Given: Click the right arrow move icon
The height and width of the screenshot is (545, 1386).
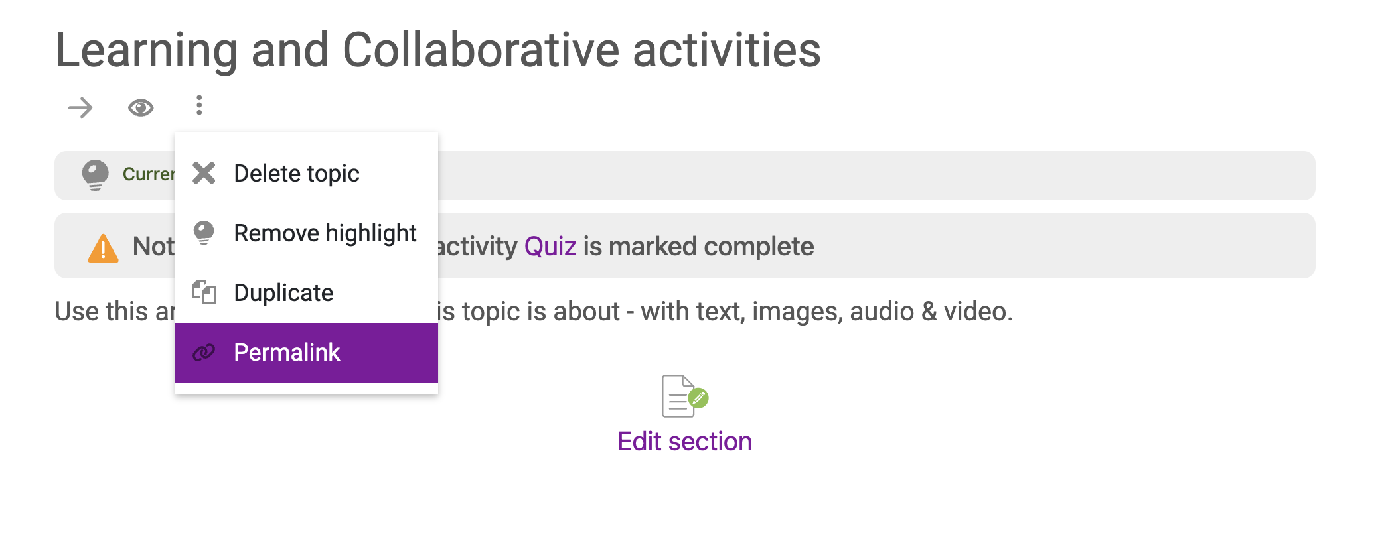Looking at the screenshot, I should (80, 107).
